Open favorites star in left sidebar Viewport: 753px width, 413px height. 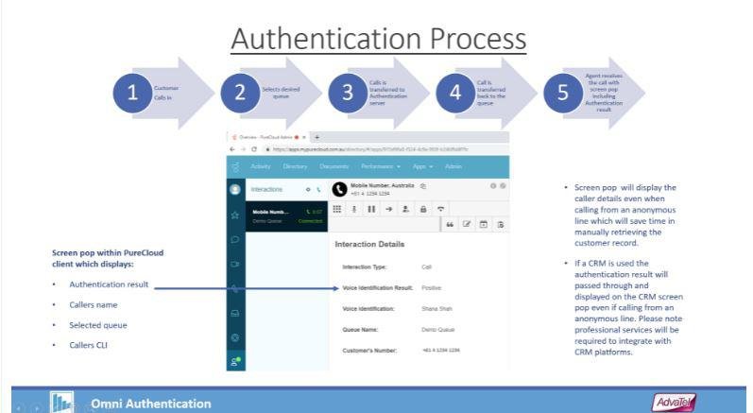[235, 215]
